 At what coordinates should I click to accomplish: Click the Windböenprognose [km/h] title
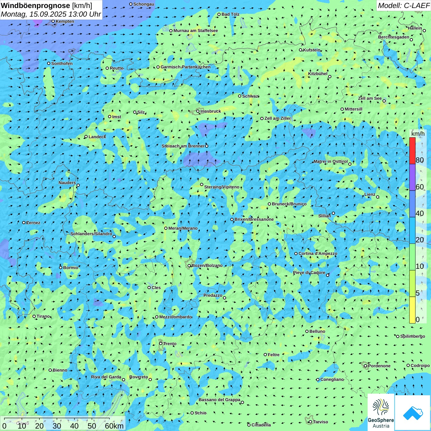pos(46,6)
